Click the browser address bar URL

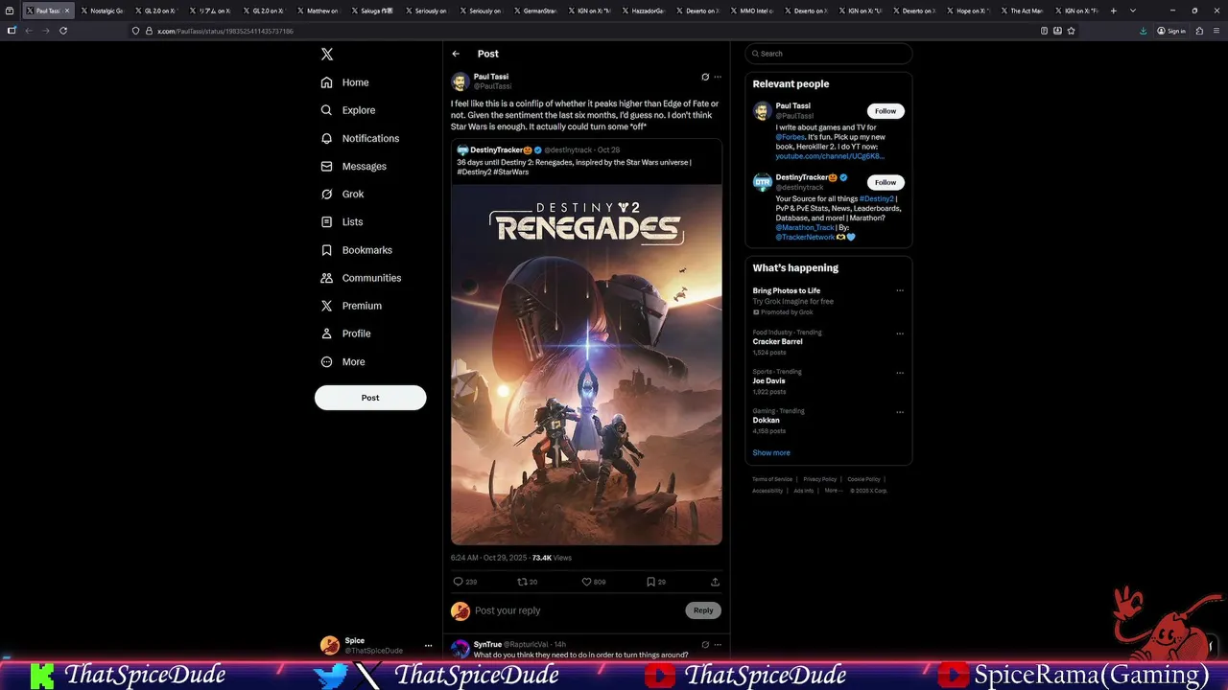click(x=224, y=31)
